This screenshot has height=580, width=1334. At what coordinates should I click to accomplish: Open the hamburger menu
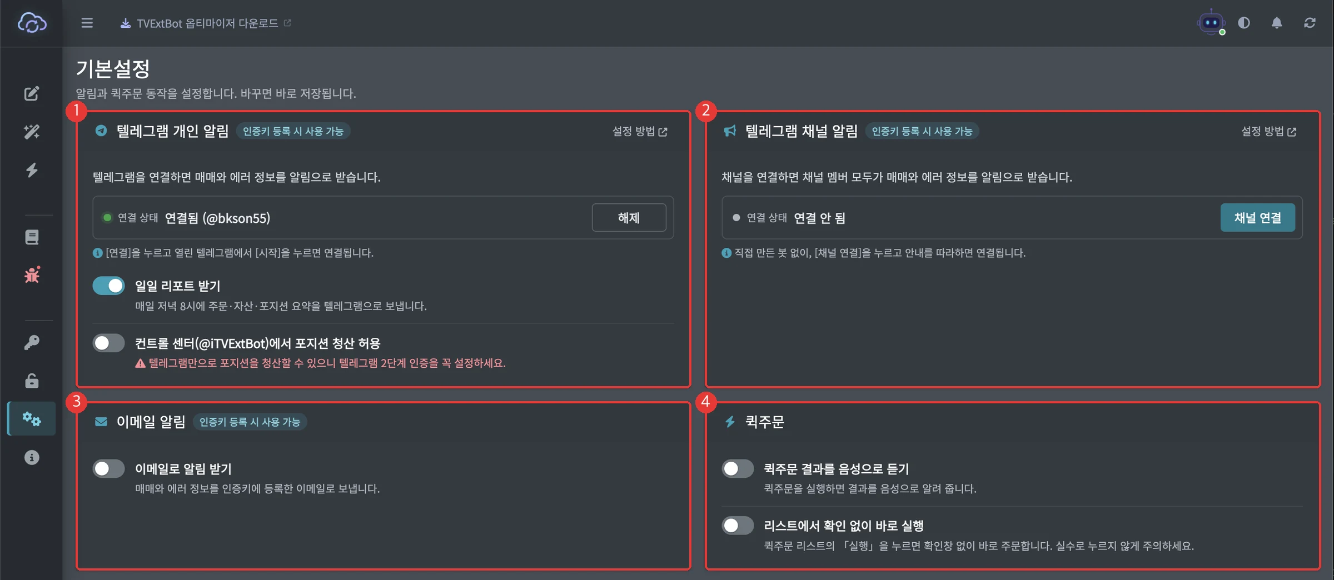(87, 23)
